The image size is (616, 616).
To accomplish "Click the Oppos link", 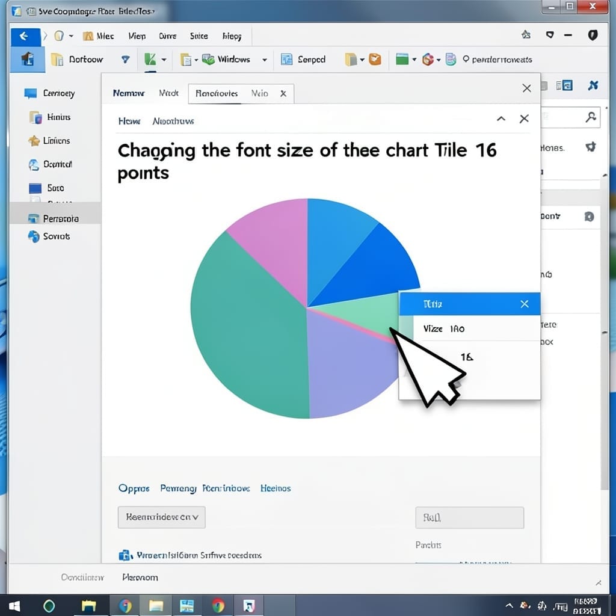I will [134, 488].
